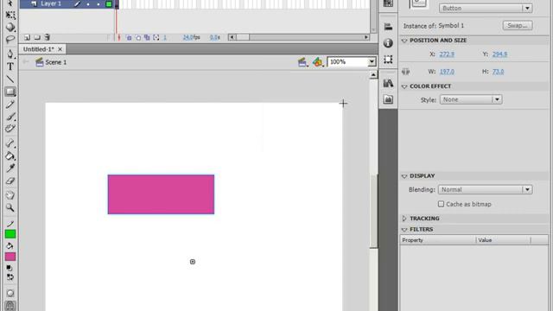Select the Lasso tool
This screenshot has width=553, height=311.
pyautogui.click(x=10, y=39)
